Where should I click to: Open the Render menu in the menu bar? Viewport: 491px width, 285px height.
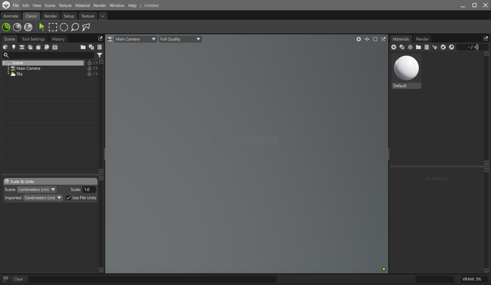(99, 5)
